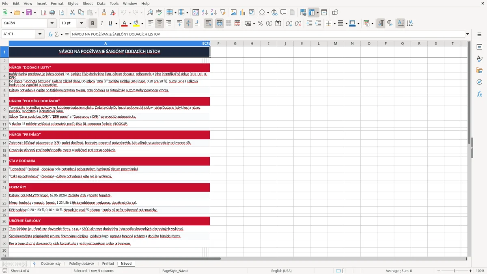The width and height of the screenshot is (487, 274).
Task: Expand the Borders dropdown arrow
Action: click(334, 24)
